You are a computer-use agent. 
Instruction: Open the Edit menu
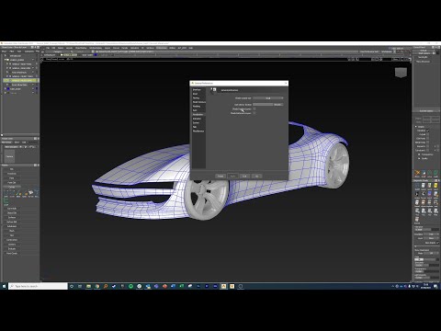[53, 48]
